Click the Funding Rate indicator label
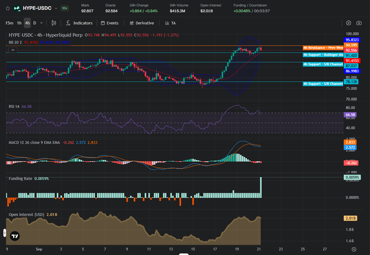 20,179
